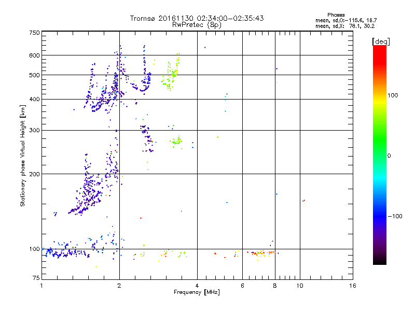Pick the black bottom of the colorbar
Screen dimensions: 415x311
pyautogui.click(x=379, y=262)
